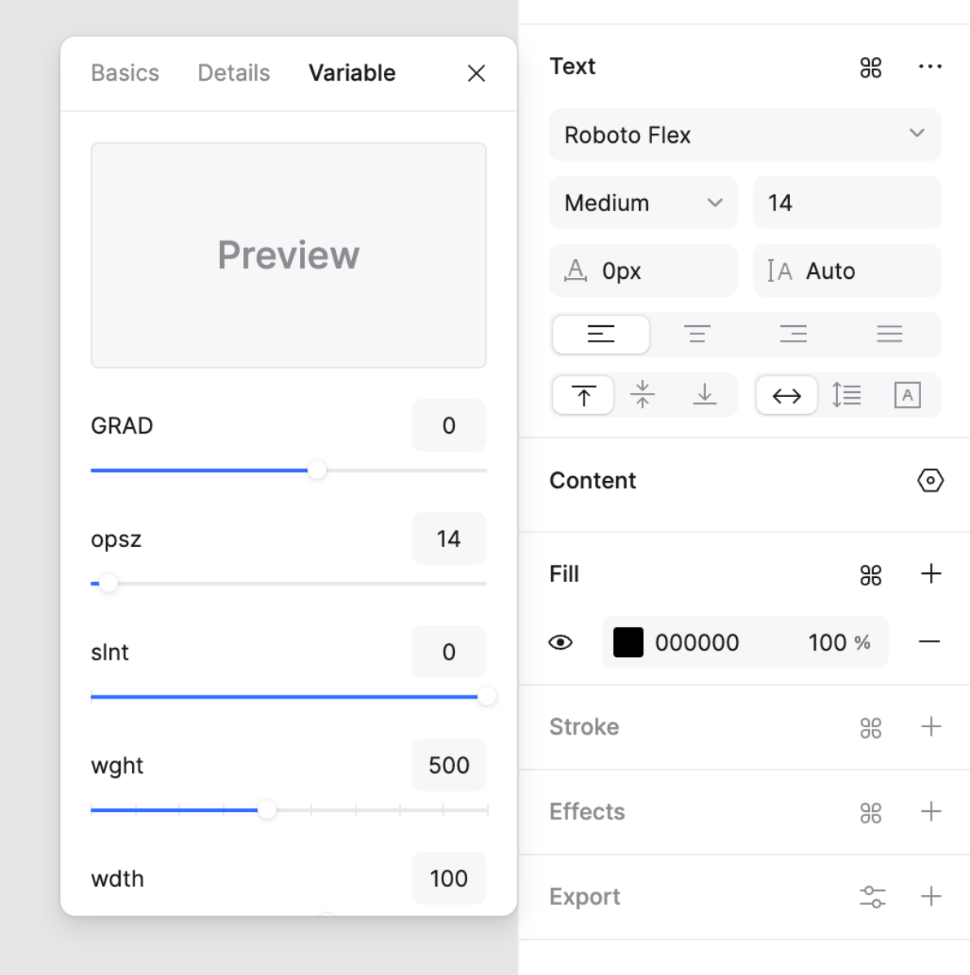
Task: Align text to bottom vertically
Action: (x=704, y=395)
